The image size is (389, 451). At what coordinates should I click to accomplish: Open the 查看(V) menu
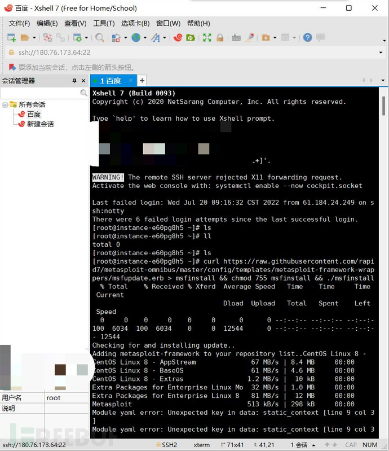[76, 23]
